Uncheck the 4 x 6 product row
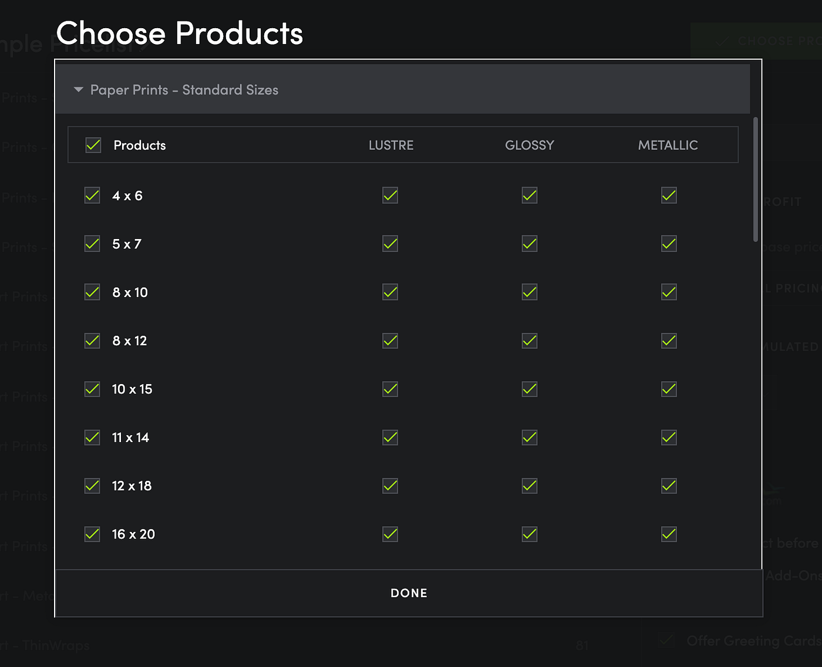 click(x=92, y=196)
